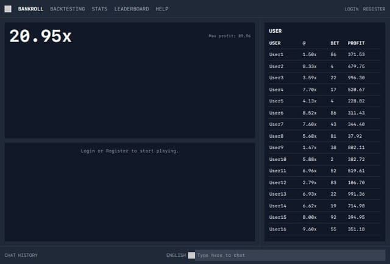
Task: Click User8's bet value 81
Action: [x=333, y=136]
